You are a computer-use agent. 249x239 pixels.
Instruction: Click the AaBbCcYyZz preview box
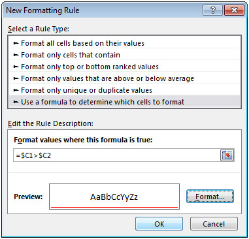click(x=114, y=197)
